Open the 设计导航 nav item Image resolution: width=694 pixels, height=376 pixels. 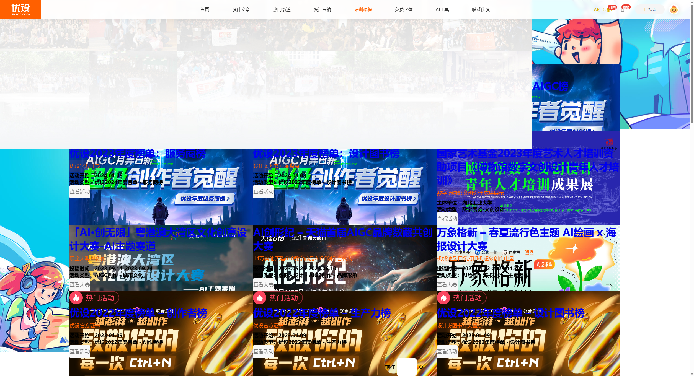pos(322,9)
